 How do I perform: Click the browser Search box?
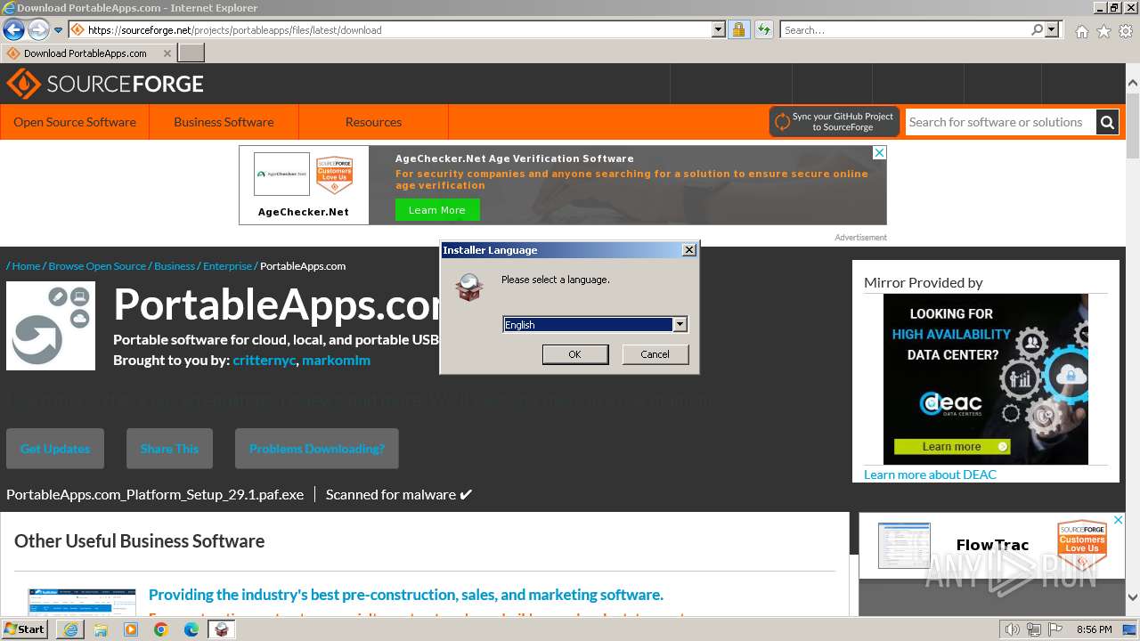tap(905, 29)
